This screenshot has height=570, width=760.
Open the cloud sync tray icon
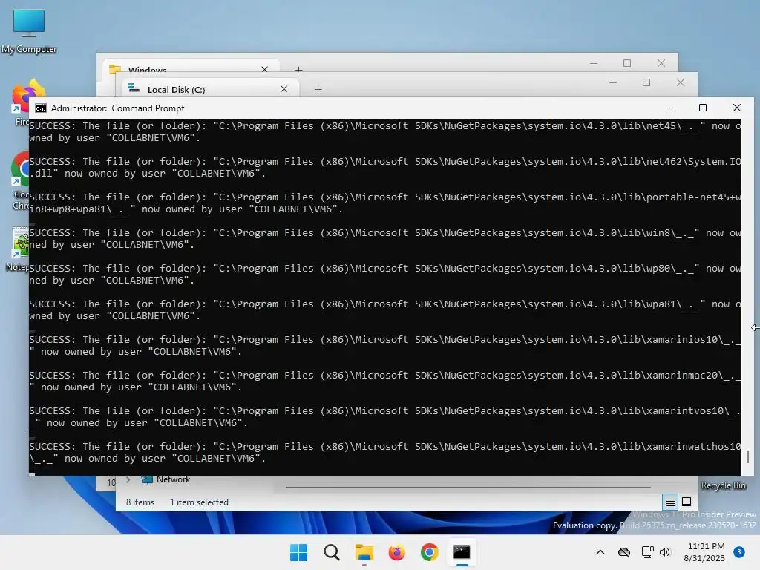pos(623,552)
